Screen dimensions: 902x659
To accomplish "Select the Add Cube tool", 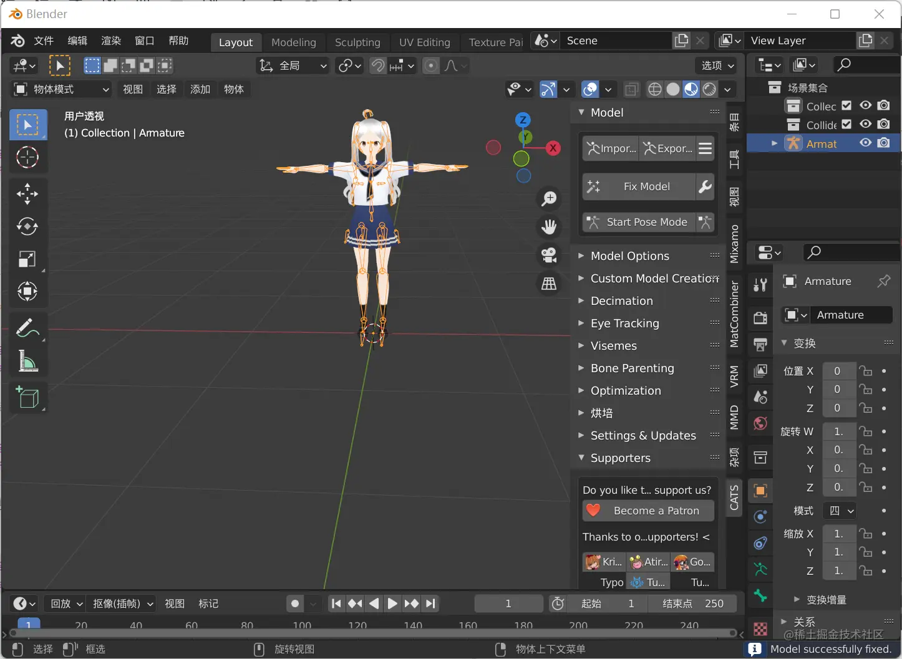I will 27,398.
